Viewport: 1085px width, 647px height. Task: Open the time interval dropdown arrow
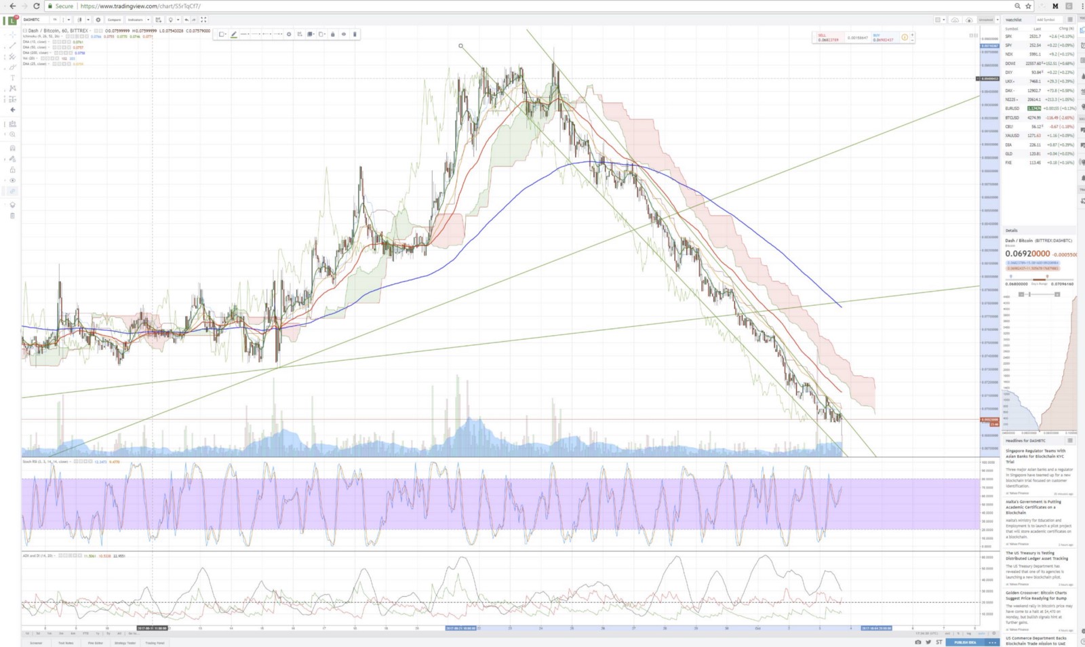[68, 20]
